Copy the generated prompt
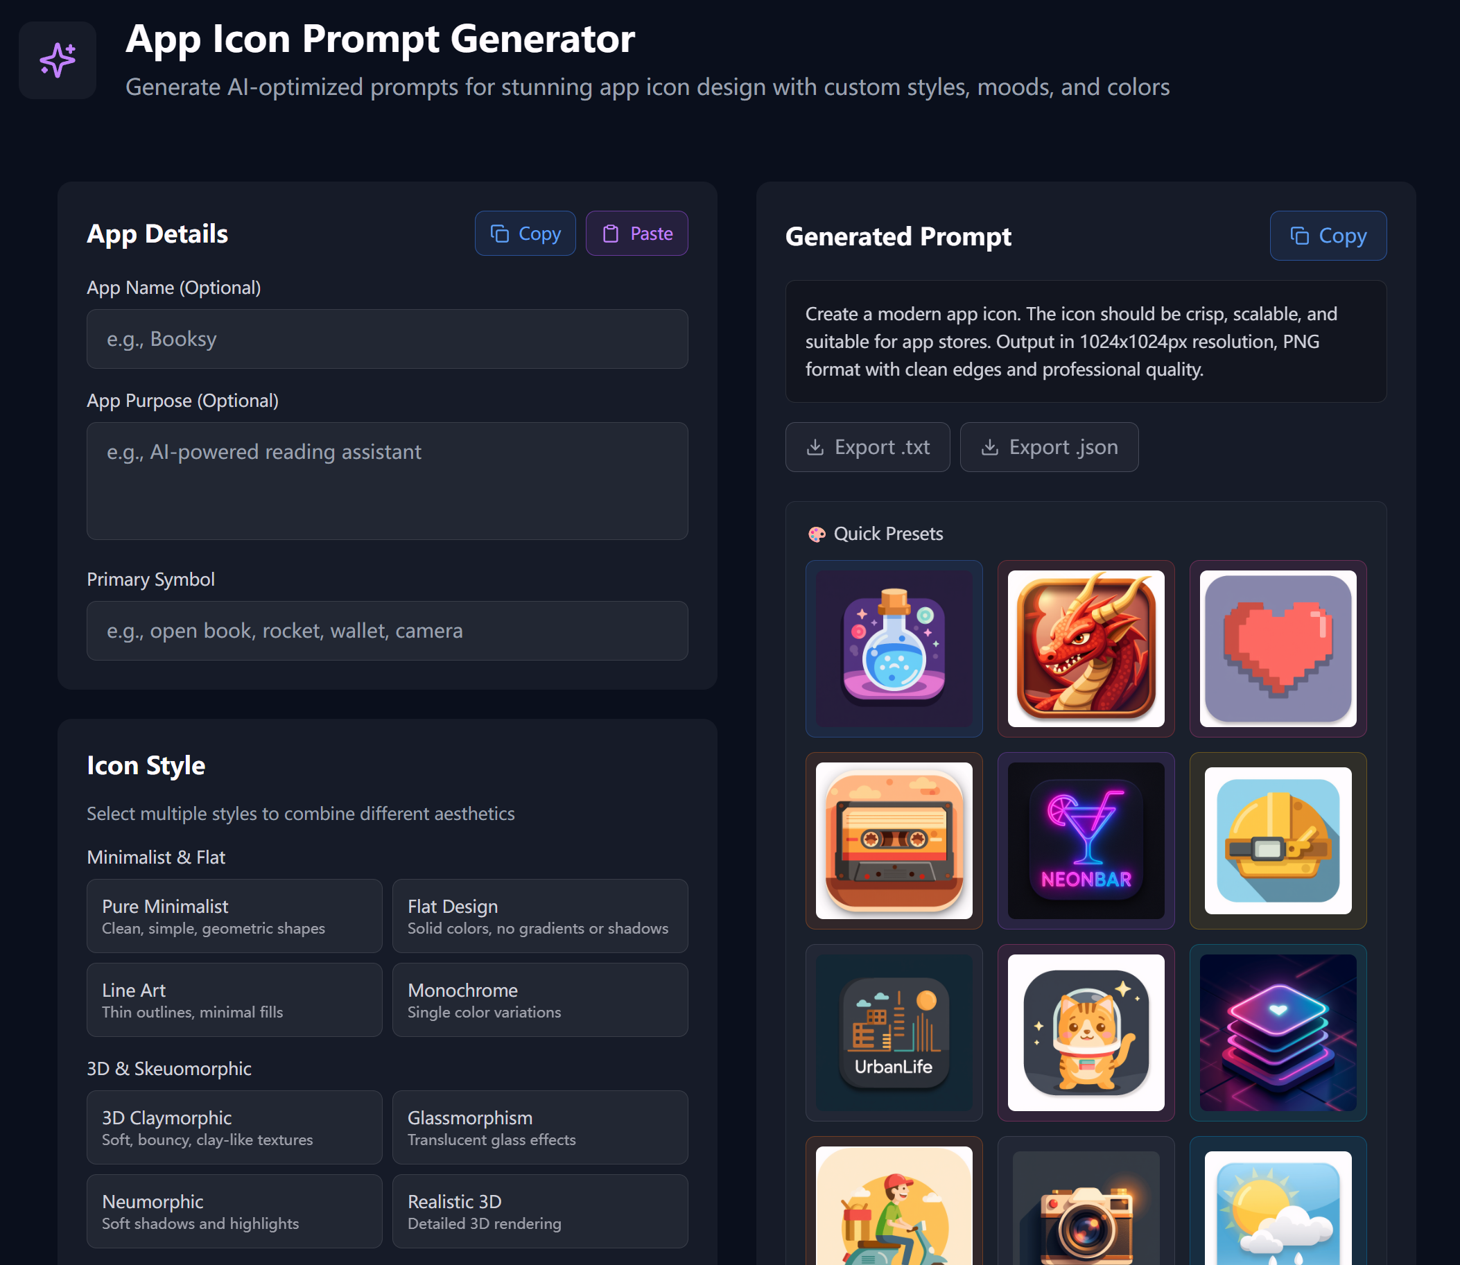Viewport: 1460px width, 1265px height. (1328, 236)
